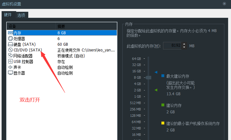Click the blue maximum recommended memory marker
Image resolution: width=231 pixels, height=140 pixels.
(156, 72)
